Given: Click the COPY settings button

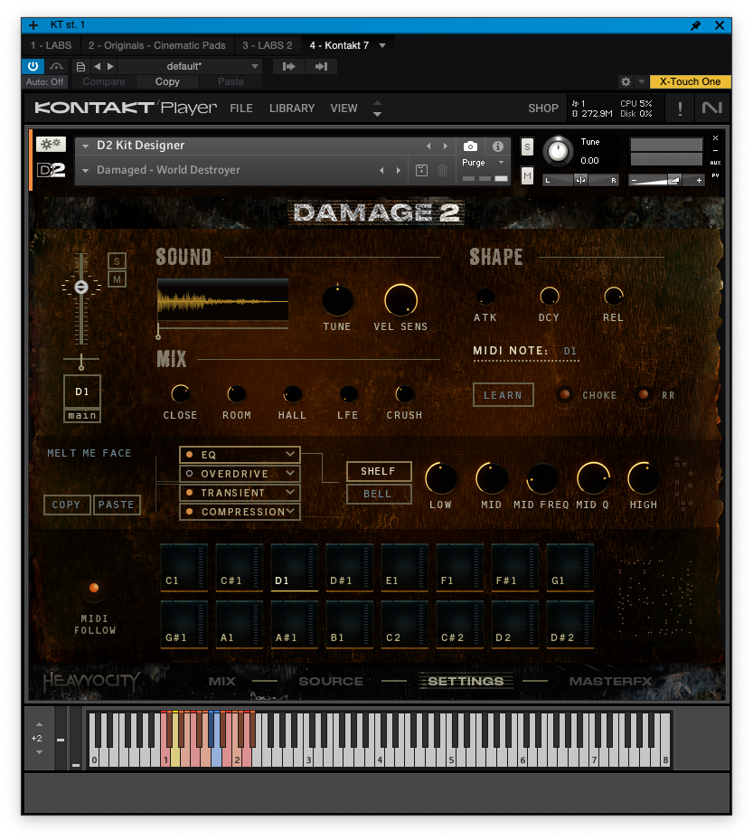Looking at the screenshot, I should point(66,505).
